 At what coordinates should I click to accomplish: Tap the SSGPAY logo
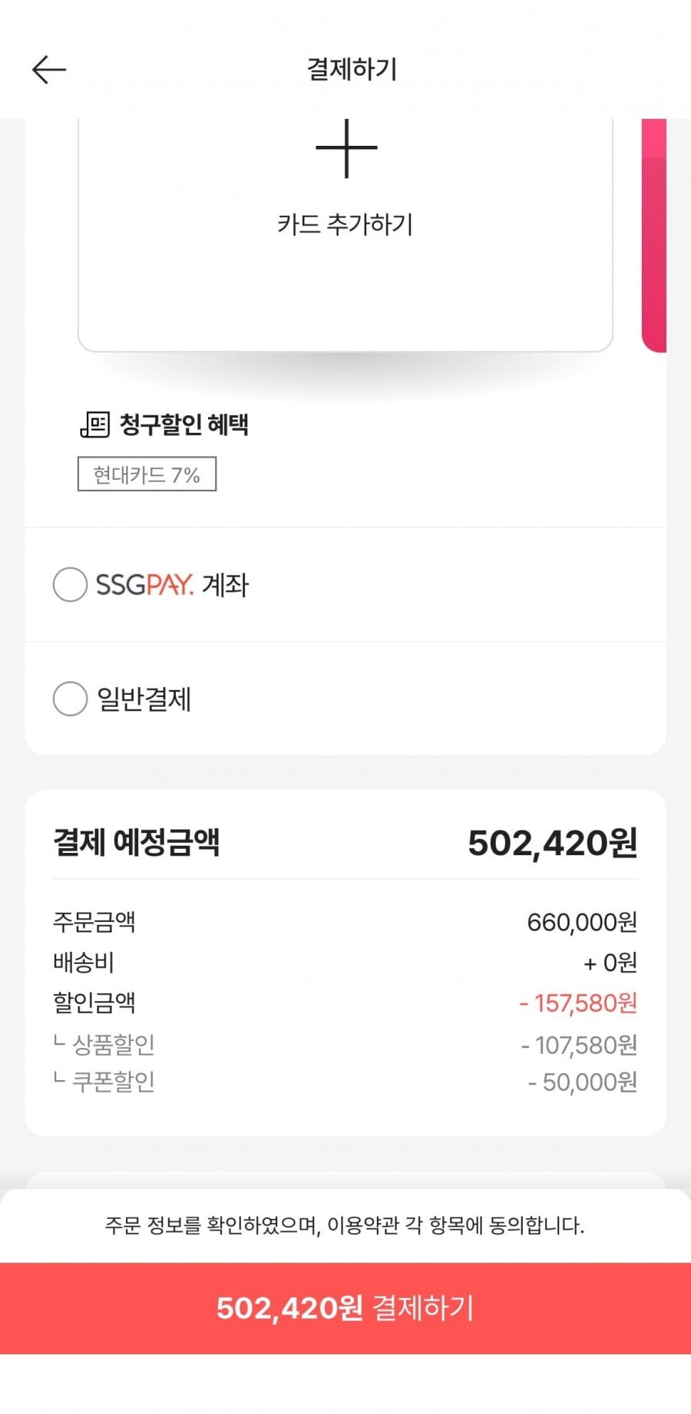click(x=144, y=585)
